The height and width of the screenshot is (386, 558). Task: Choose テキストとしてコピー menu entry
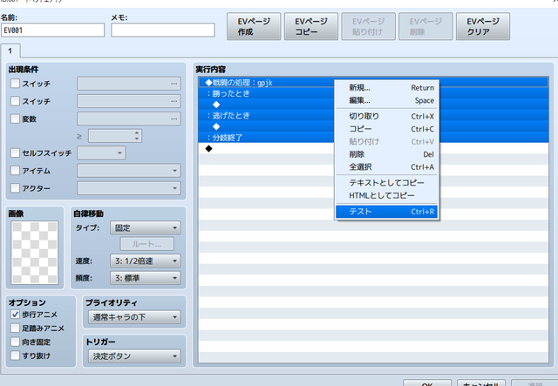[x=386, y=182]
